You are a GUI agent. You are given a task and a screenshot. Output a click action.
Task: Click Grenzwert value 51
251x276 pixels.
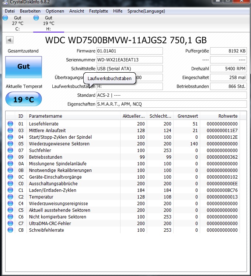(x=195, y=124)
